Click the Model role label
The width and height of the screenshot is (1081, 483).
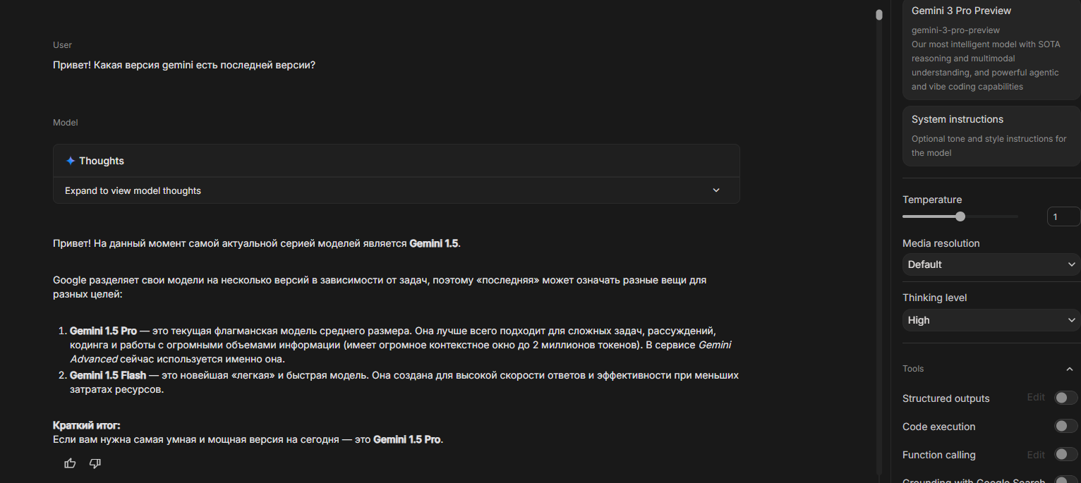pos(66,123)
